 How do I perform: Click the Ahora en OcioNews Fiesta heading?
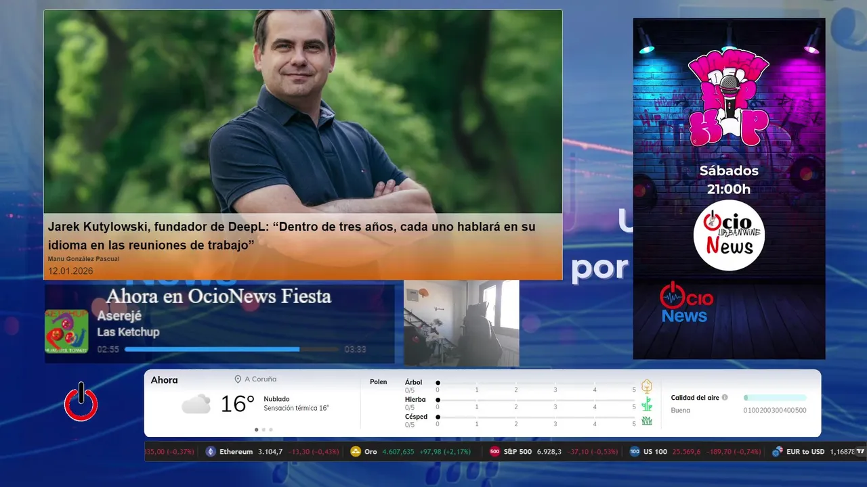219,296
